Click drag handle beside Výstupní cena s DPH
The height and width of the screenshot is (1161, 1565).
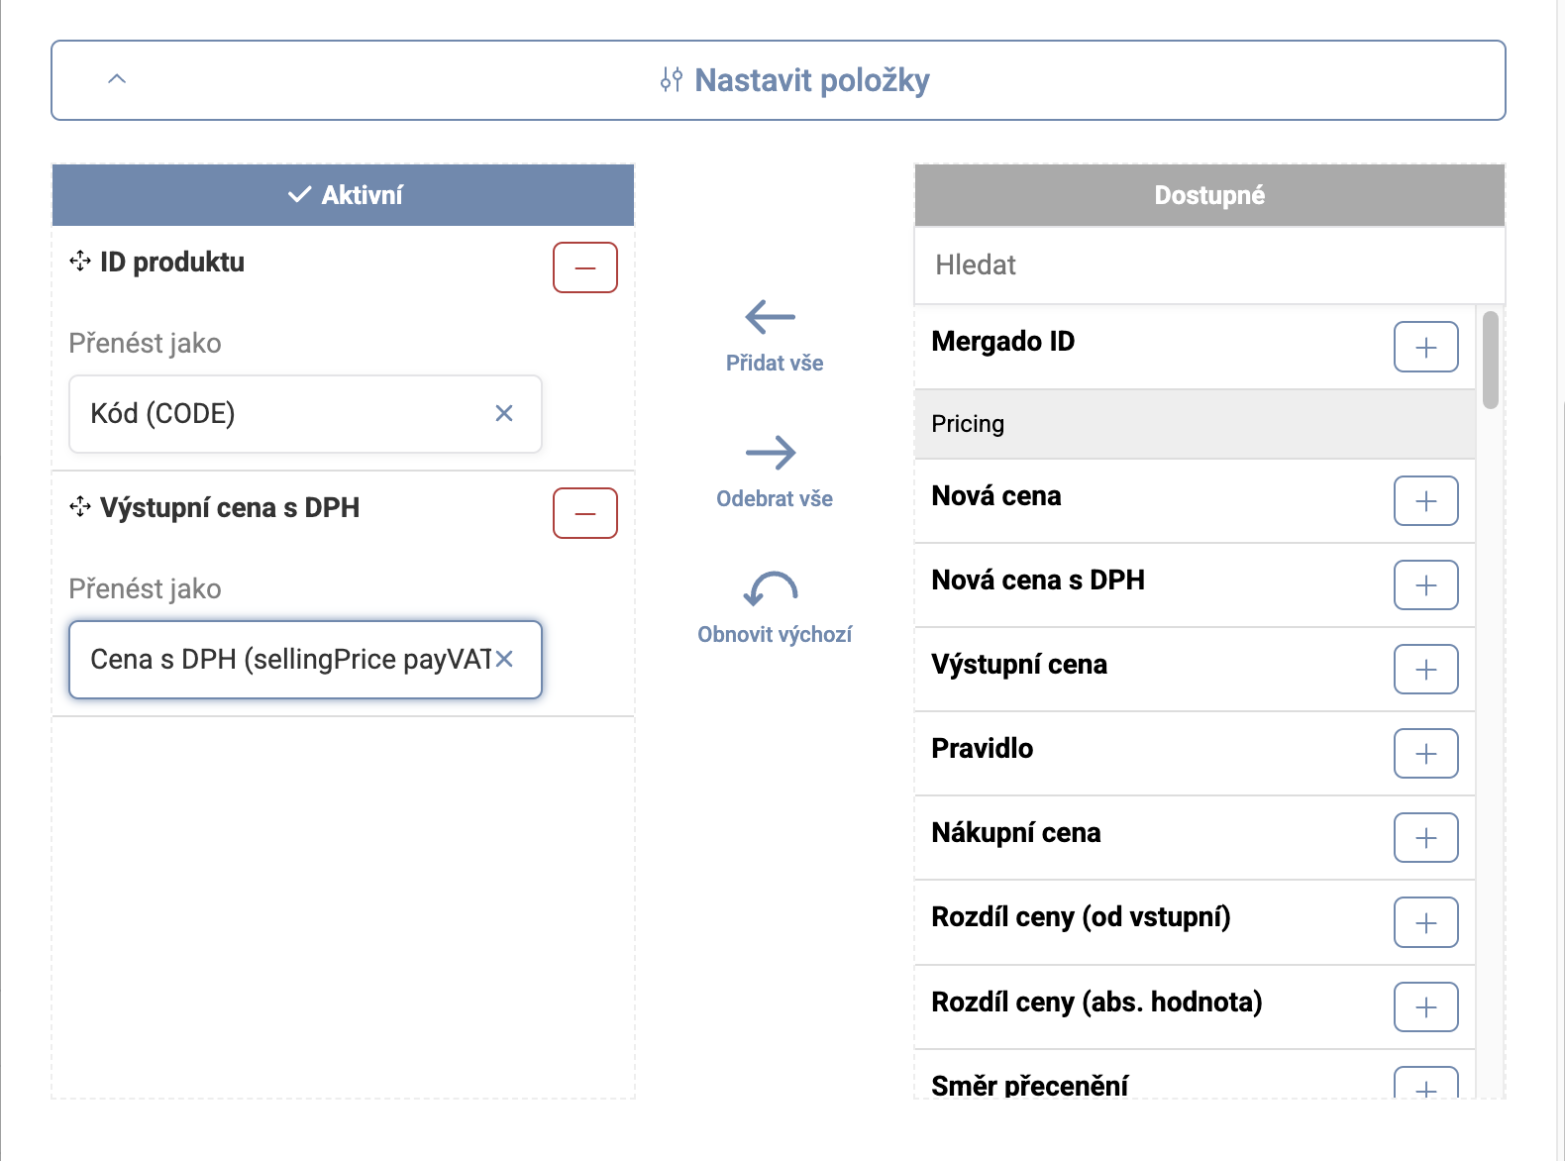point(80,507)
